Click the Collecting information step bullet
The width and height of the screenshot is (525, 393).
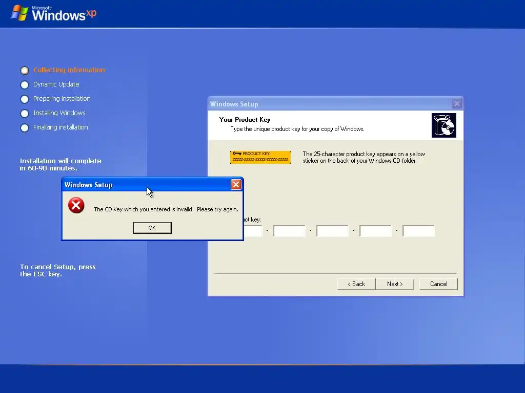coord(25,71)
